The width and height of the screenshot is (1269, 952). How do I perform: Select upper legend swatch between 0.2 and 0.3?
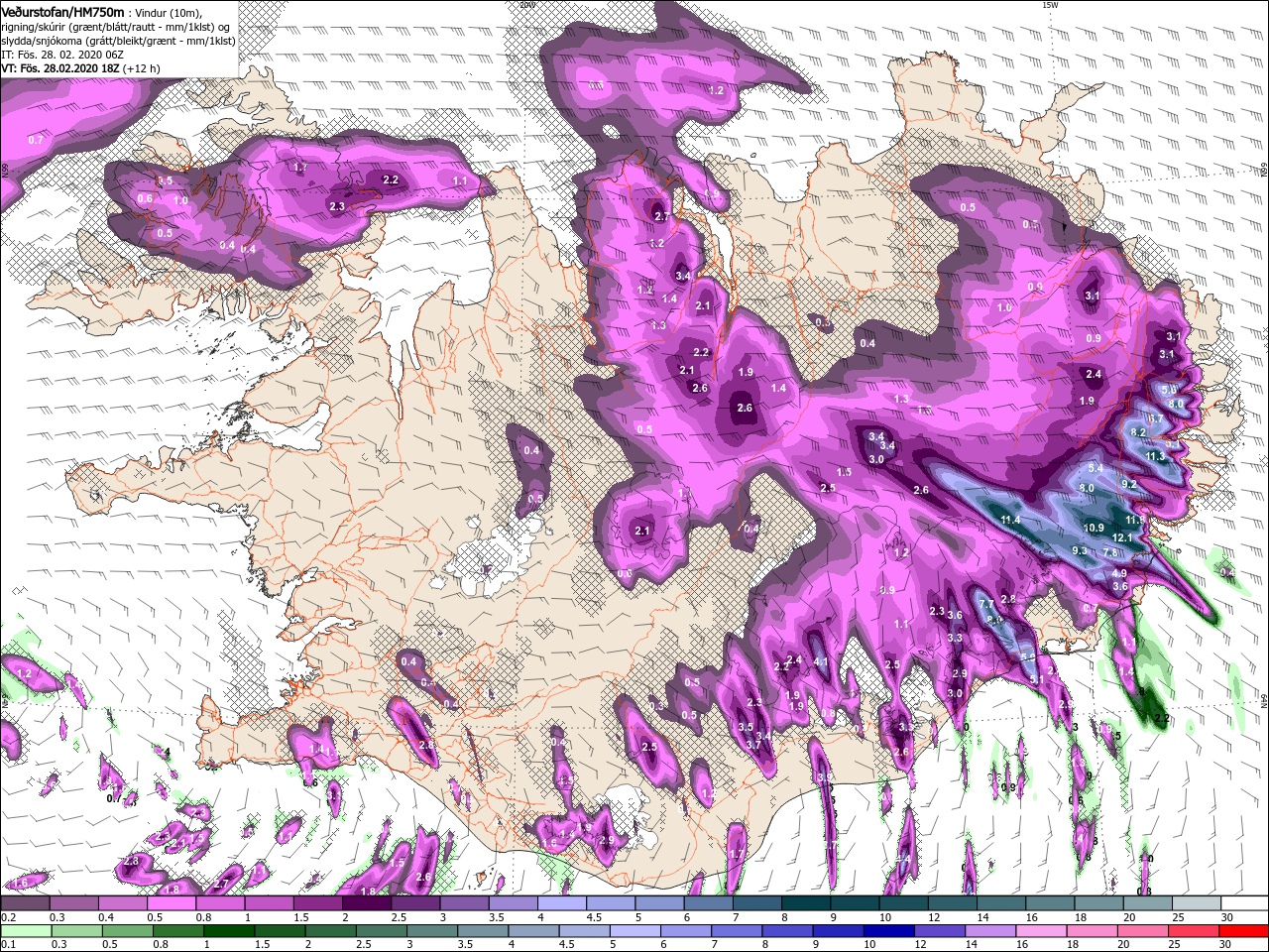point(25,902)
